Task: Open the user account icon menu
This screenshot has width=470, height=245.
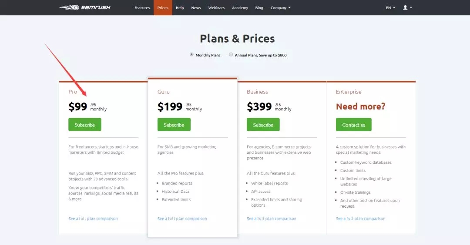Action: coord(407,7)
